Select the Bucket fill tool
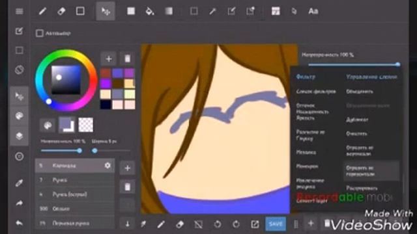Viewport: 417px width, 234px height. (150, 11)
